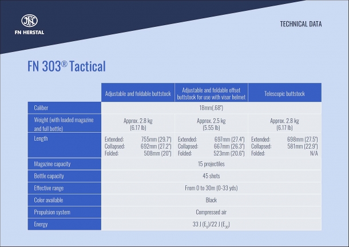Select the 18mm(.68") caliber value
The height and width of the screenshot is (247, 349).
[211, 108]
